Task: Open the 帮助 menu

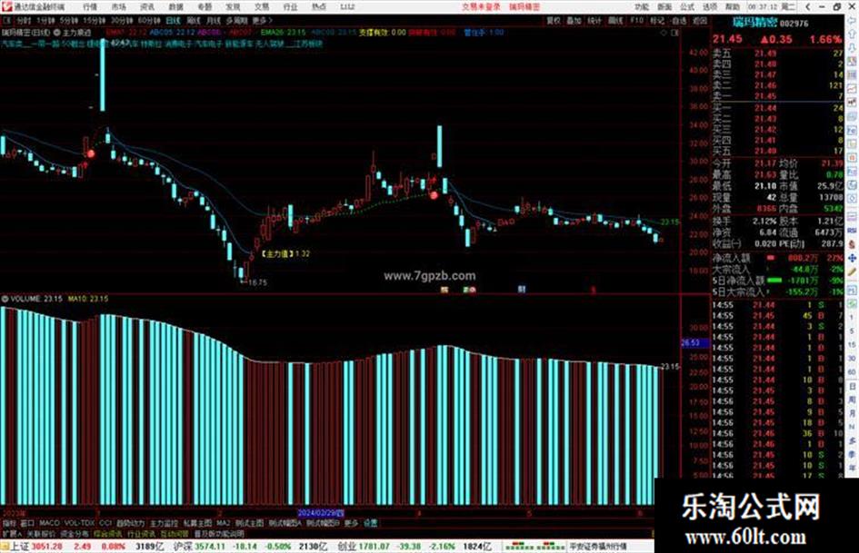Action: point(732,7)
